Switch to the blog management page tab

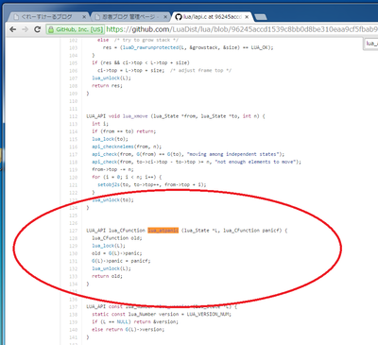(129, 17)
